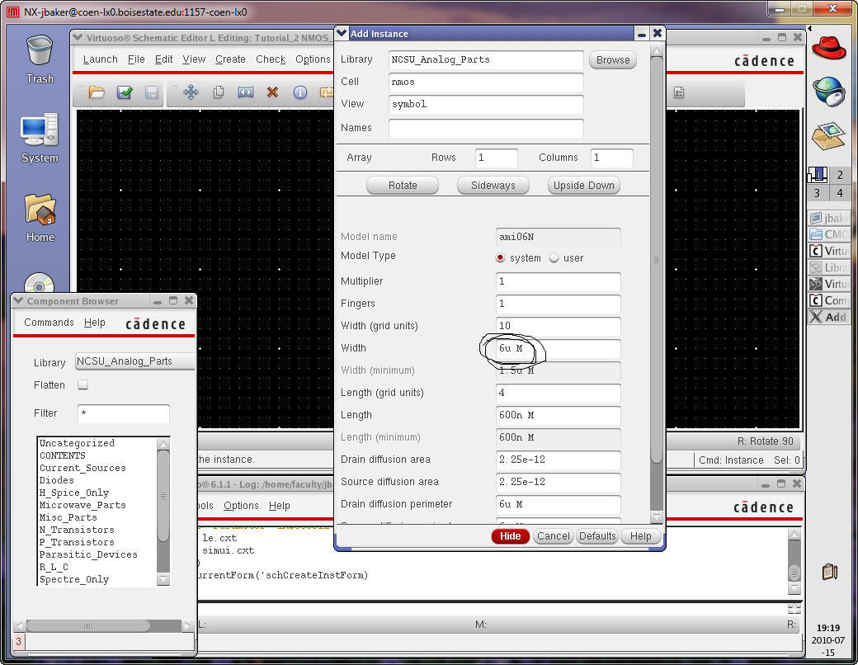Select the user Model Type radio button
The width and height of the screenshot is (858, 665).
(x=554, y=258)
